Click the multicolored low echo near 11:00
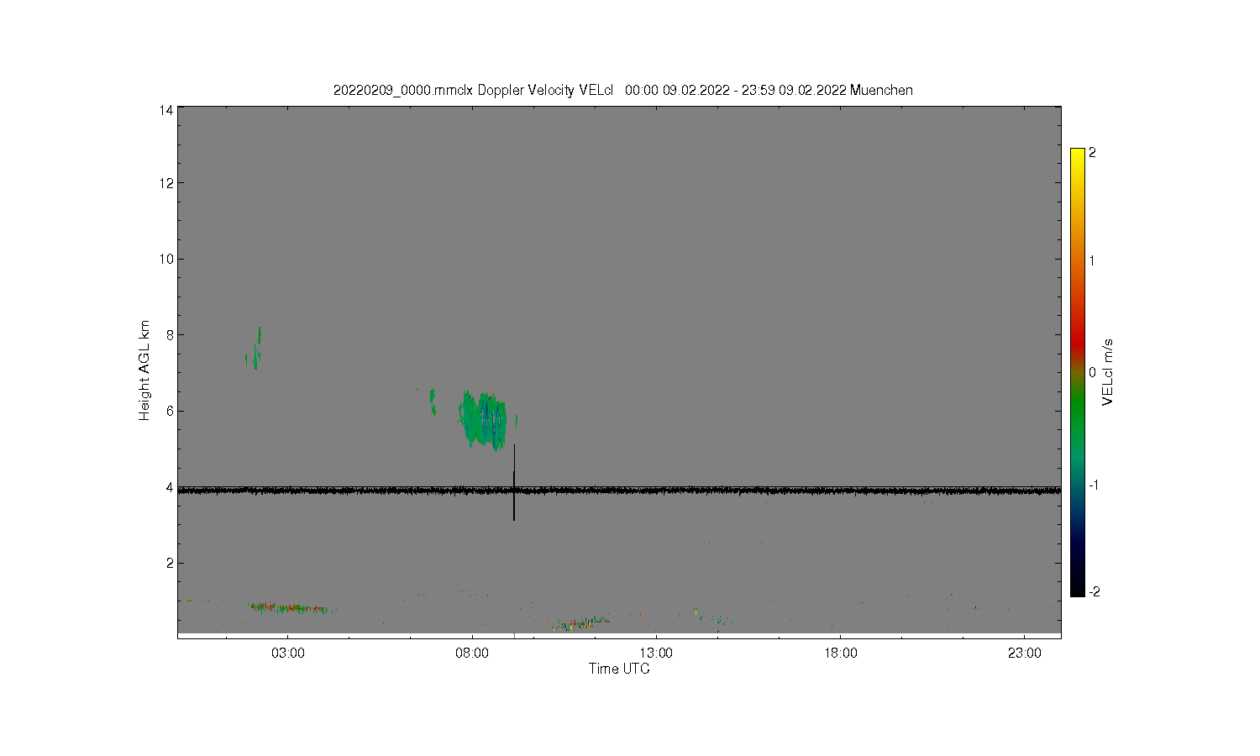Screen dimensions: 1260x756 [581, 623]
